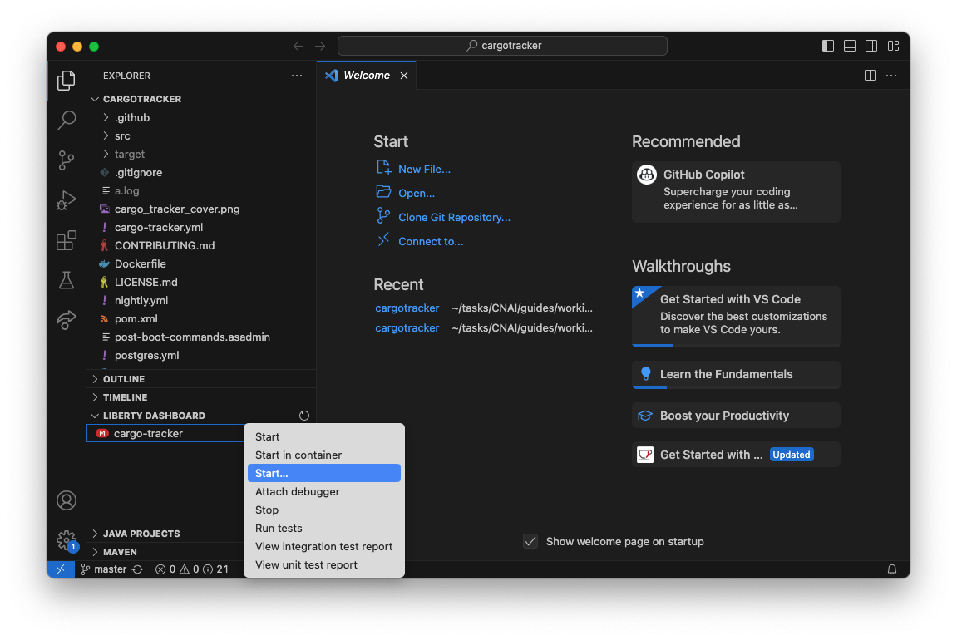Viewport: 957px width, 640px height.
Task: Toggle the primary side bar layout button
Action: 828,46
